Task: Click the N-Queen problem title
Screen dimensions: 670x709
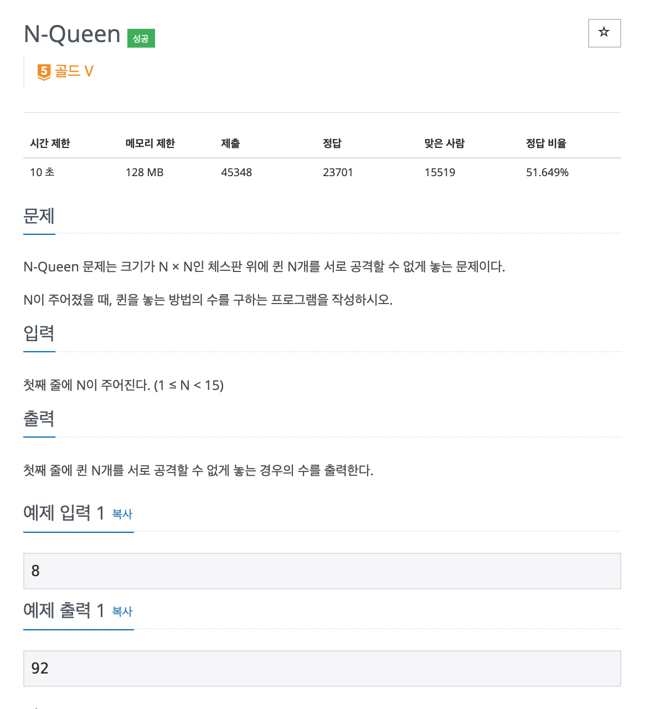Action: coord(72,34)
